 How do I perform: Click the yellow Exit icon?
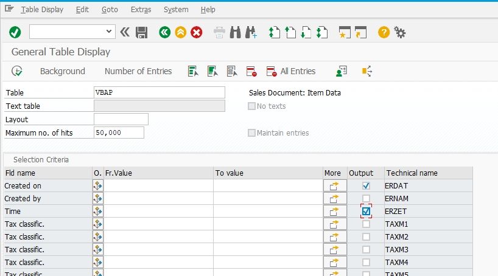click(180, 32)
